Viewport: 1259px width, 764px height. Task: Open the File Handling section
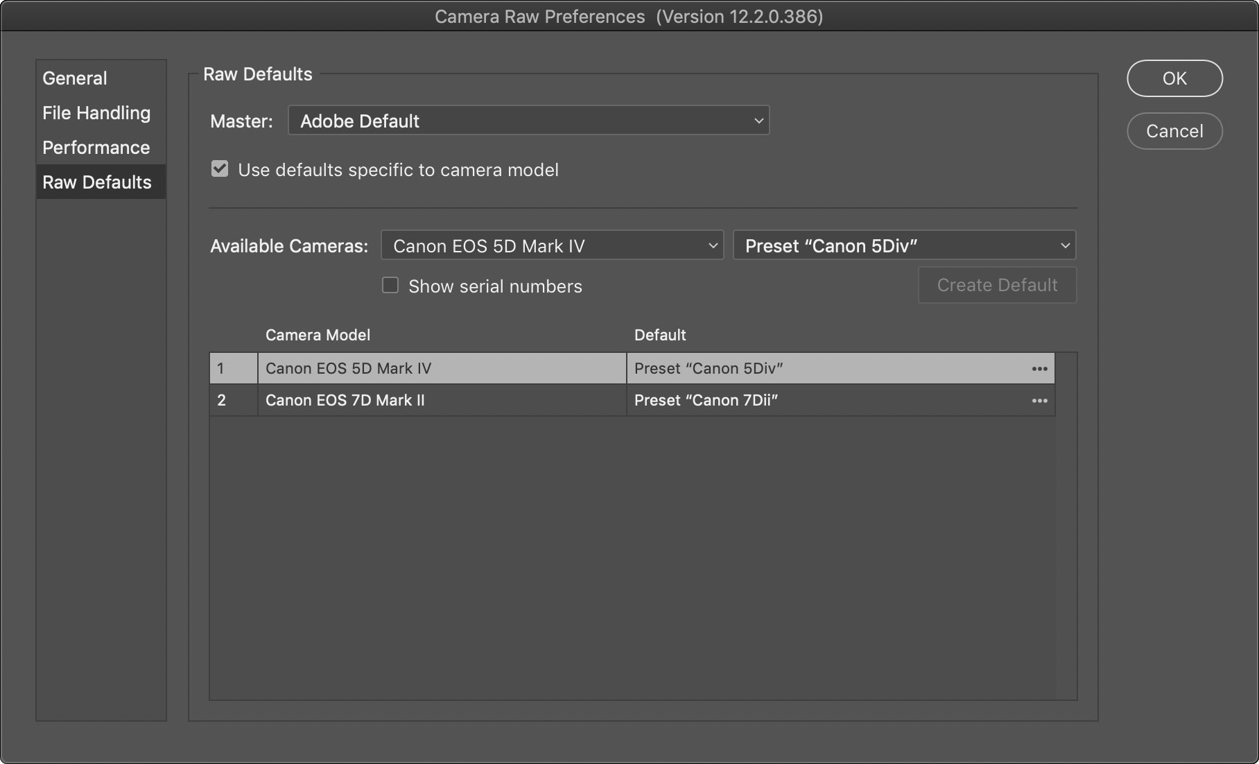click(x=96, y=113)
